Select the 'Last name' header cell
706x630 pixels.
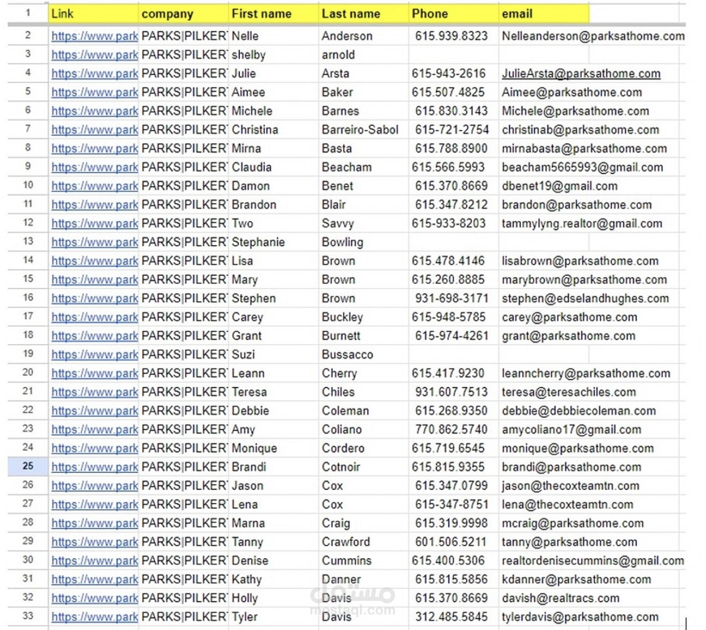[364, 14]
